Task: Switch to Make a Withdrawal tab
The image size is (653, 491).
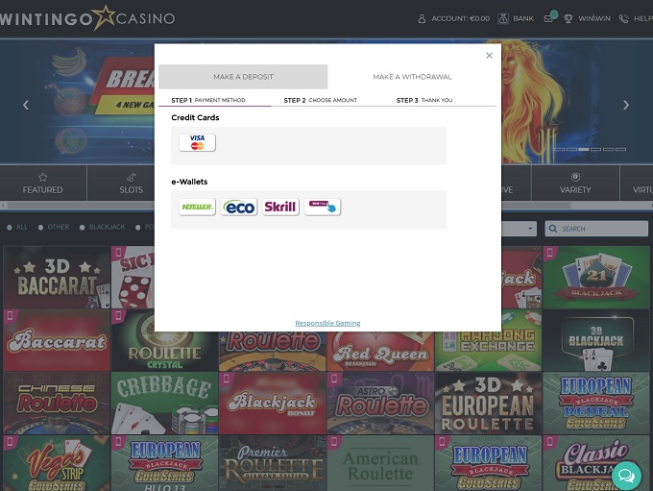Action: pyautogui.click(x=412, y=77)
